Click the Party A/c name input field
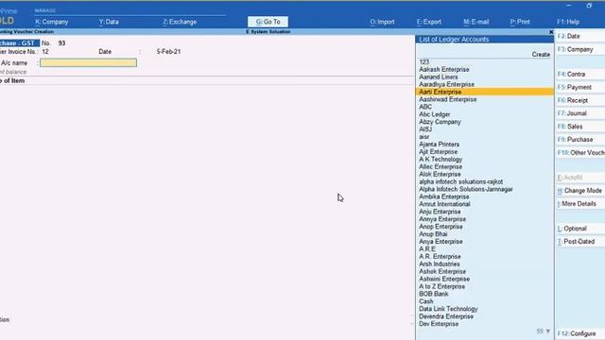605x340 pixels. [x=88, y=63]
